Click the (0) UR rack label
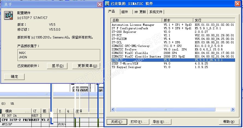243x128 pixels. [x=8, y=104]
